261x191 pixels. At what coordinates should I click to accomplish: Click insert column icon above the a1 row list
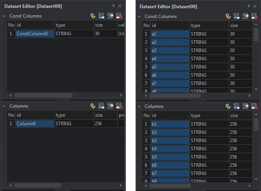click(x=246, y=16)
